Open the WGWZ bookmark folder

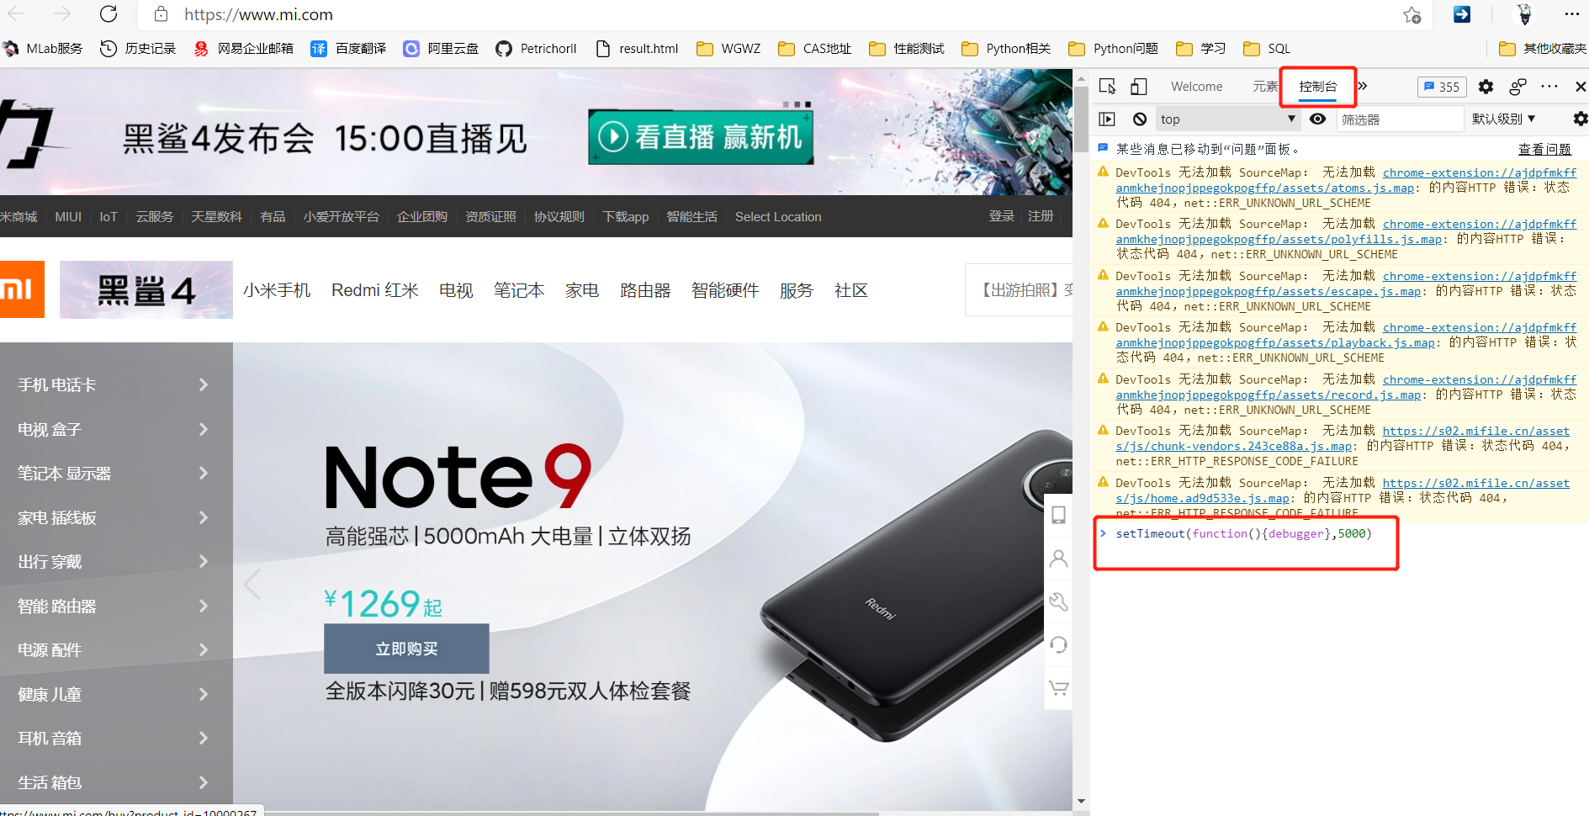(728, 49)
